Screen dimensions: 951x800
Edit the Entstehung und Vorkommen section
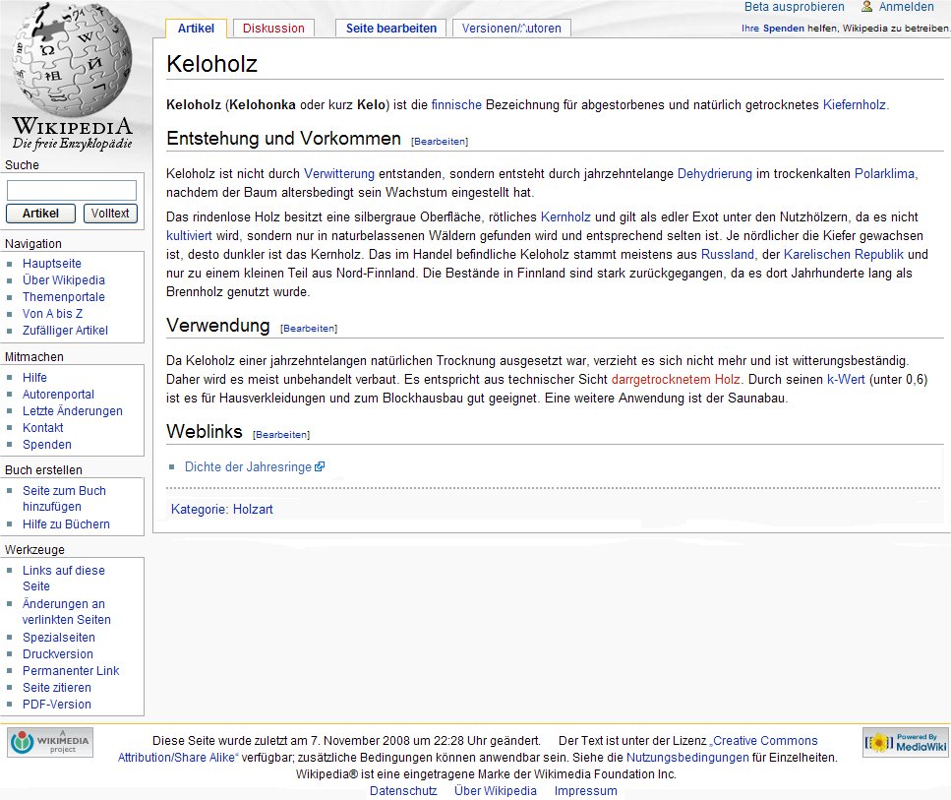tap(440, 142)
